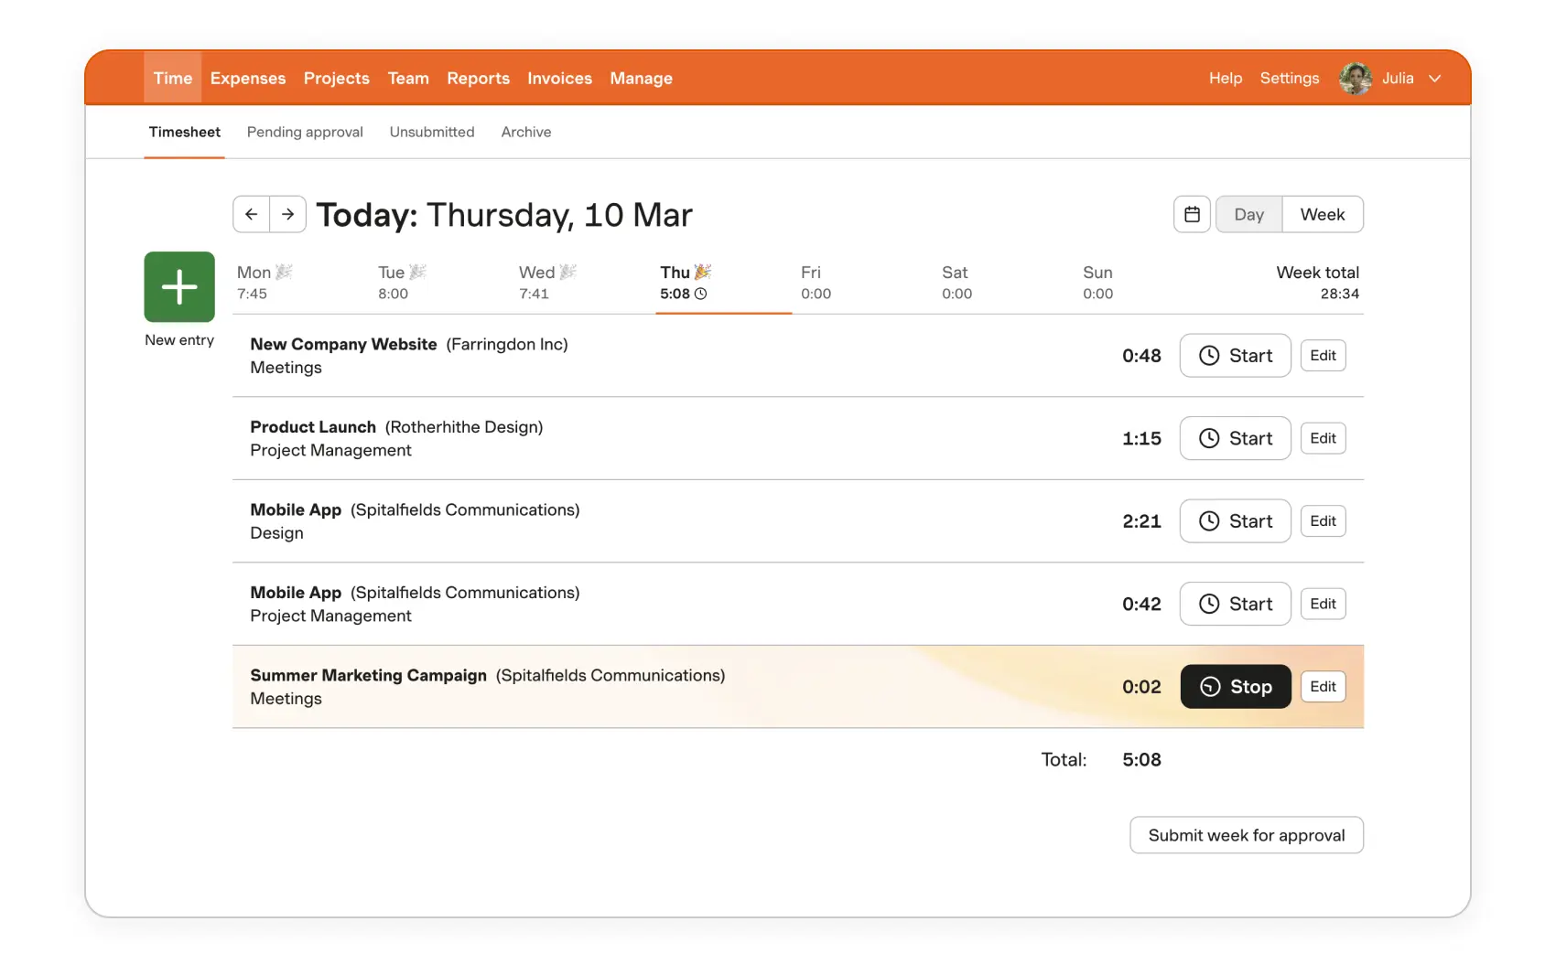Expand Julia's account dropdown chevron

tap(1434, 79)
